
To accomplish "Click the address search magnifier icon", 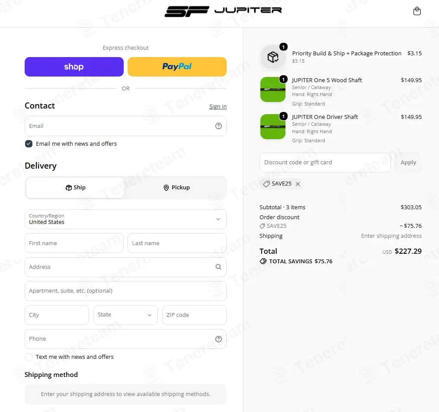I will click(x=218, y=267).
